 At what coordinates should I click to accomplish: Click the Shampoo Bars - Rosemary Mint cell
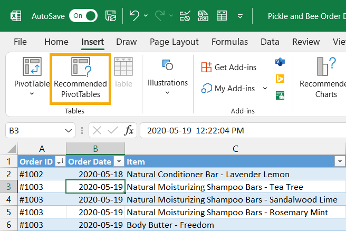(x=235, y=212)
